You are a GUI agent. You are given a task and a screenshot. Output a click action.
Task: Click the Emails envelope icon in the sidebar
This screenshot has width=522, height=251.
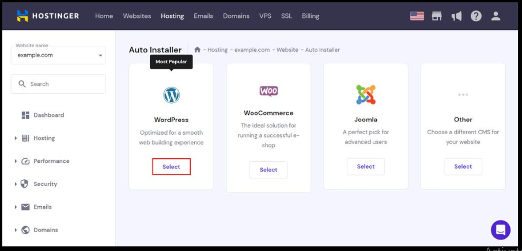25,207
